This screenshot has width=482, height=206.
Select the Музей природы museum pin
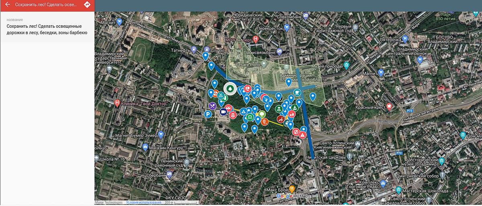[347, 65]
